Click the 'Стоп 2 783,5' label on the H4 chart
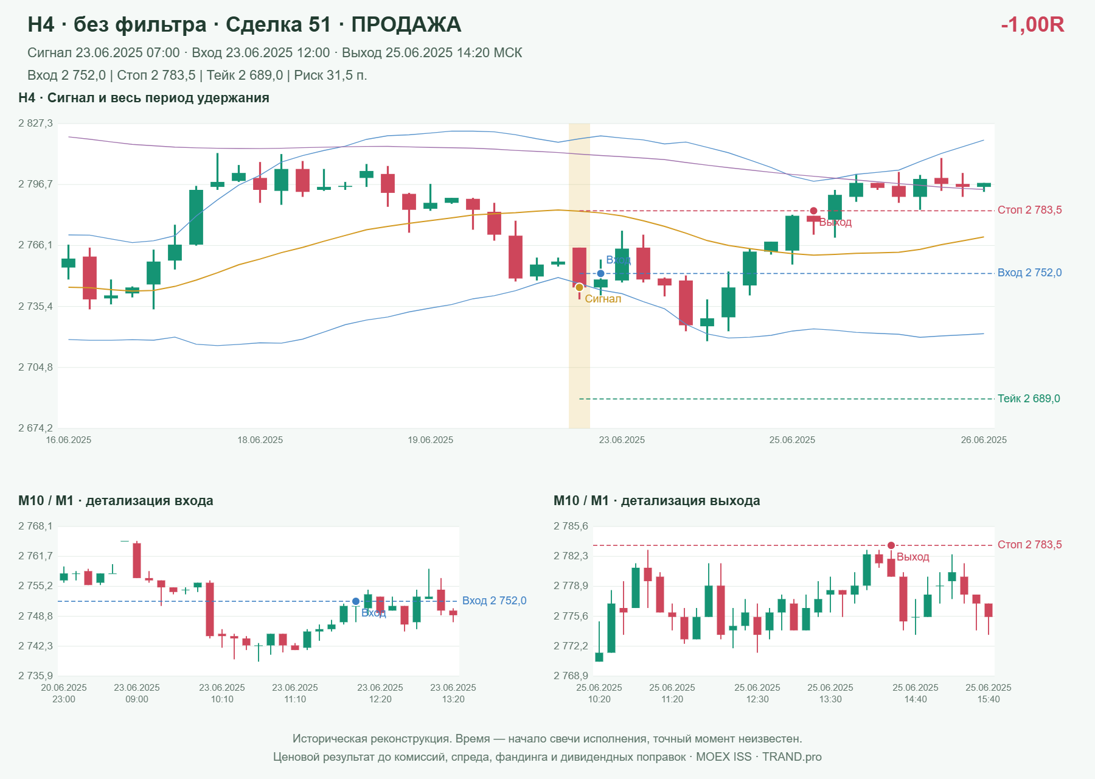The image size is (1095, 779). pyautogui.click(x=1029, y=210)
